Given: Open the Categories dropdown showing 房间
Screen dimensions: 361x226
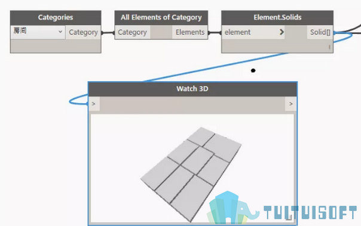Looking at the screenshot, I should (38, 32).
